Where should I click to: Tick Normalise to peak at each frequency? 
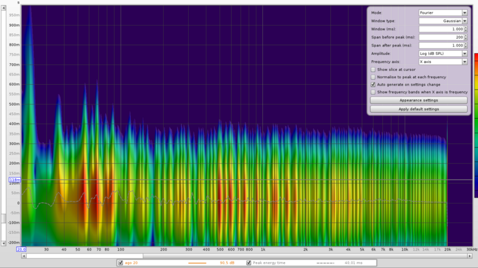pyautogui.click(x=373, y=77)
